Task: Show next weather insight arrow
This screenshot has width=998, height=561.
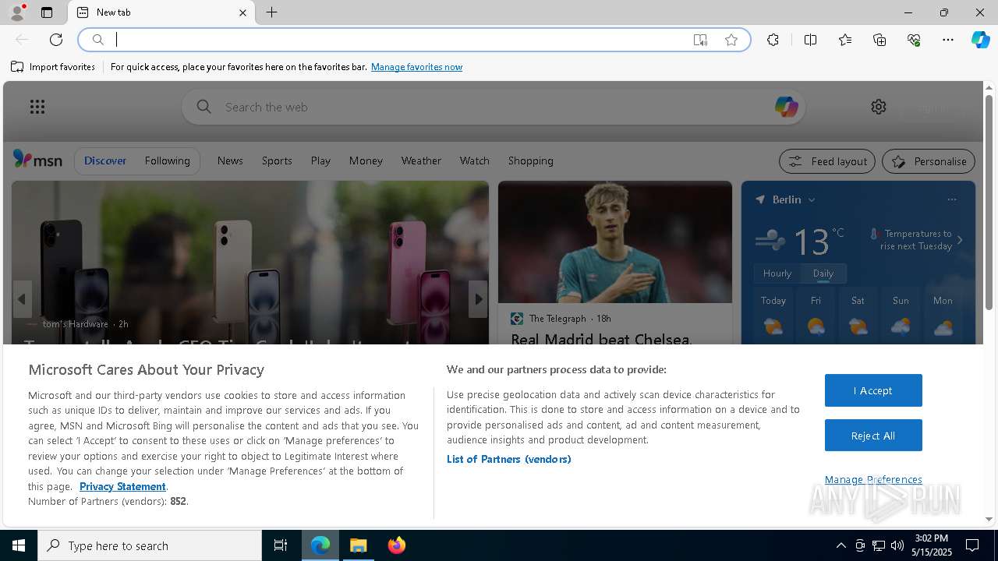Action: pos(960,240)
